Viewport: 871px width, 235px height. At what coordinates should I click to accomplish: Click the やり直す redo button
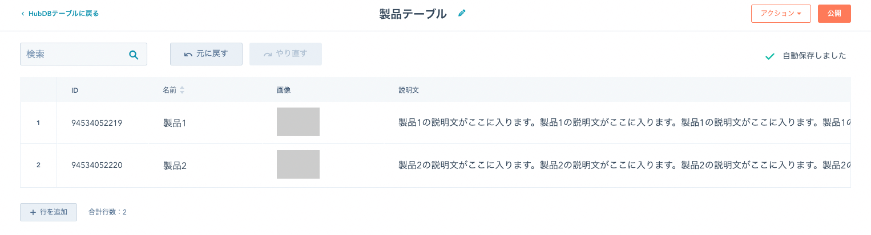[x=285, y=54]
